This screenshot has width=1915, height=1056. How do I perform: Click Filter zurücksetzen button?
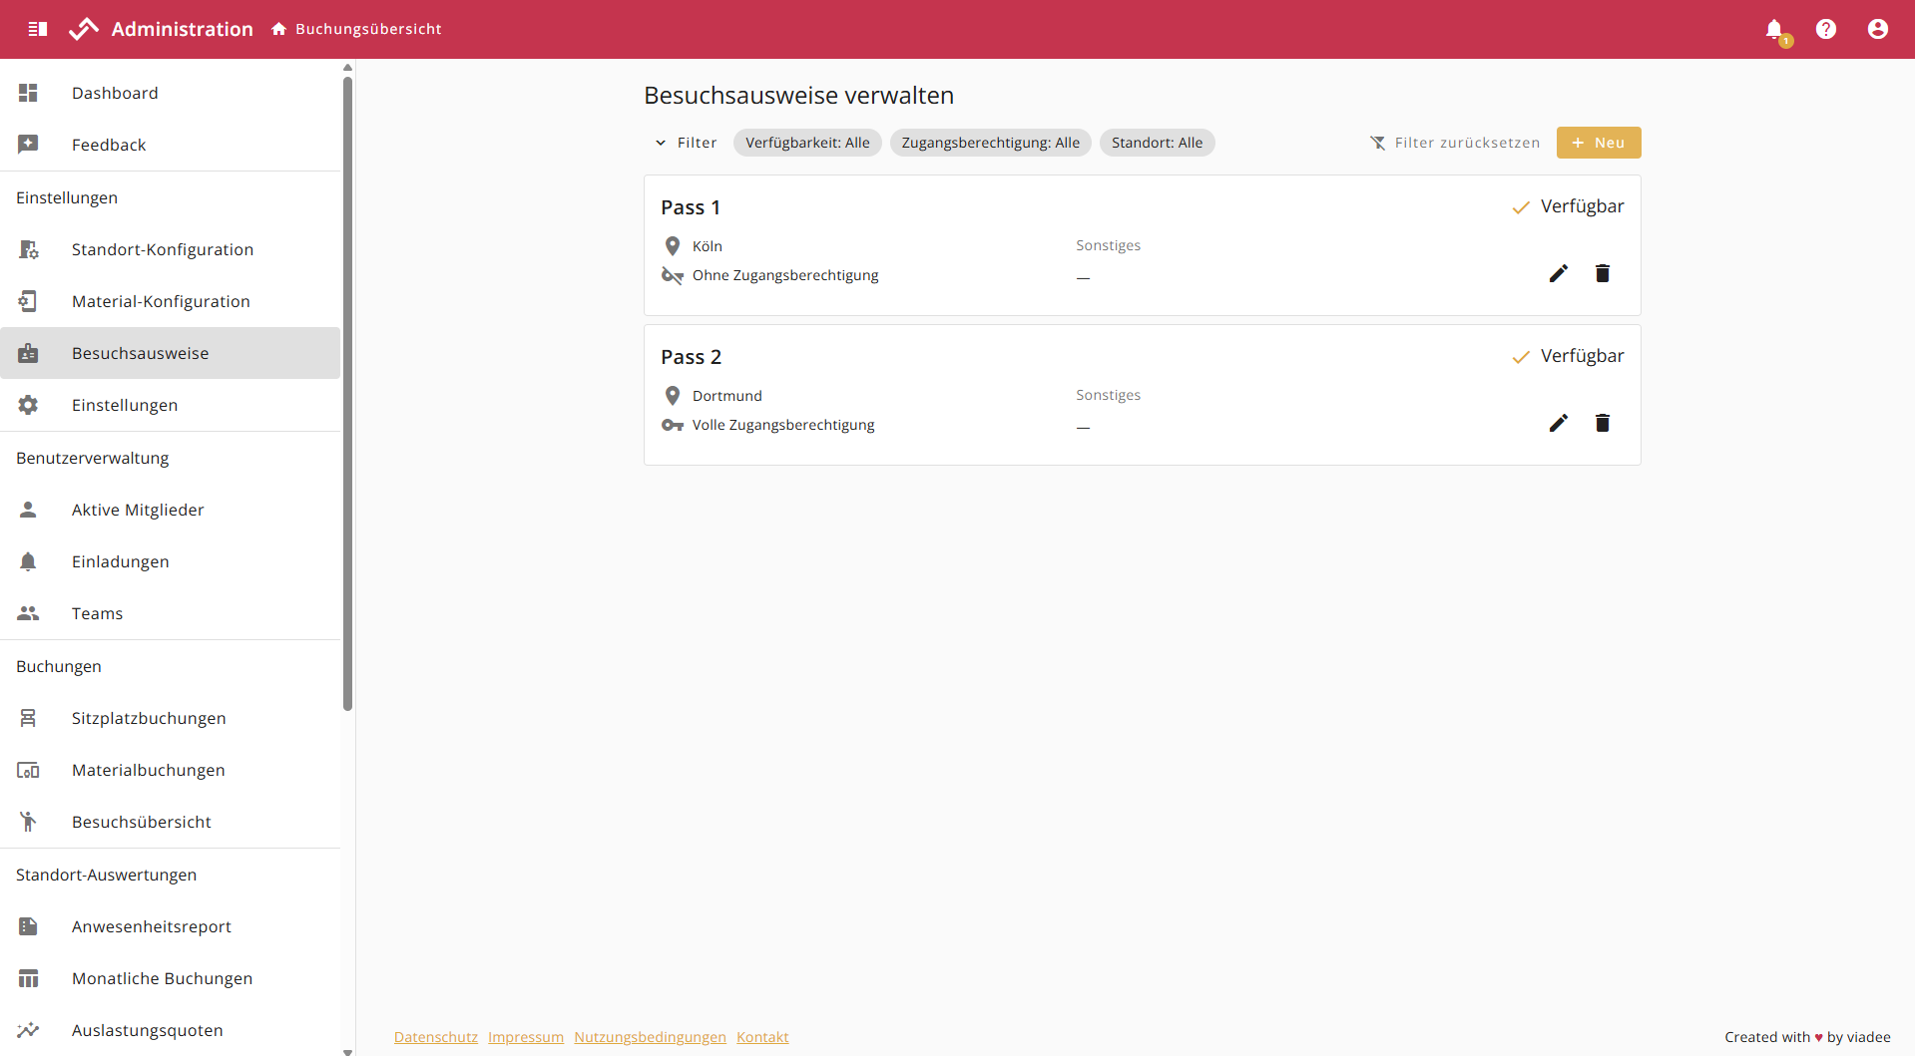(1455, 143)
